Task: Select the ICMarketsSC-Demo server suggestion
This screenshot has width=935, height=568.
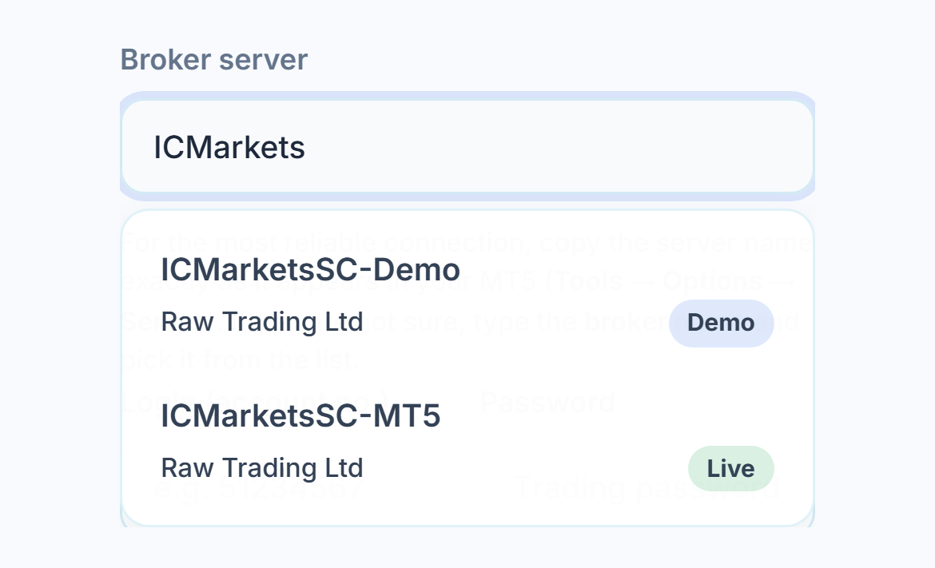Action: pyautogui.click(x=467, y=295)
